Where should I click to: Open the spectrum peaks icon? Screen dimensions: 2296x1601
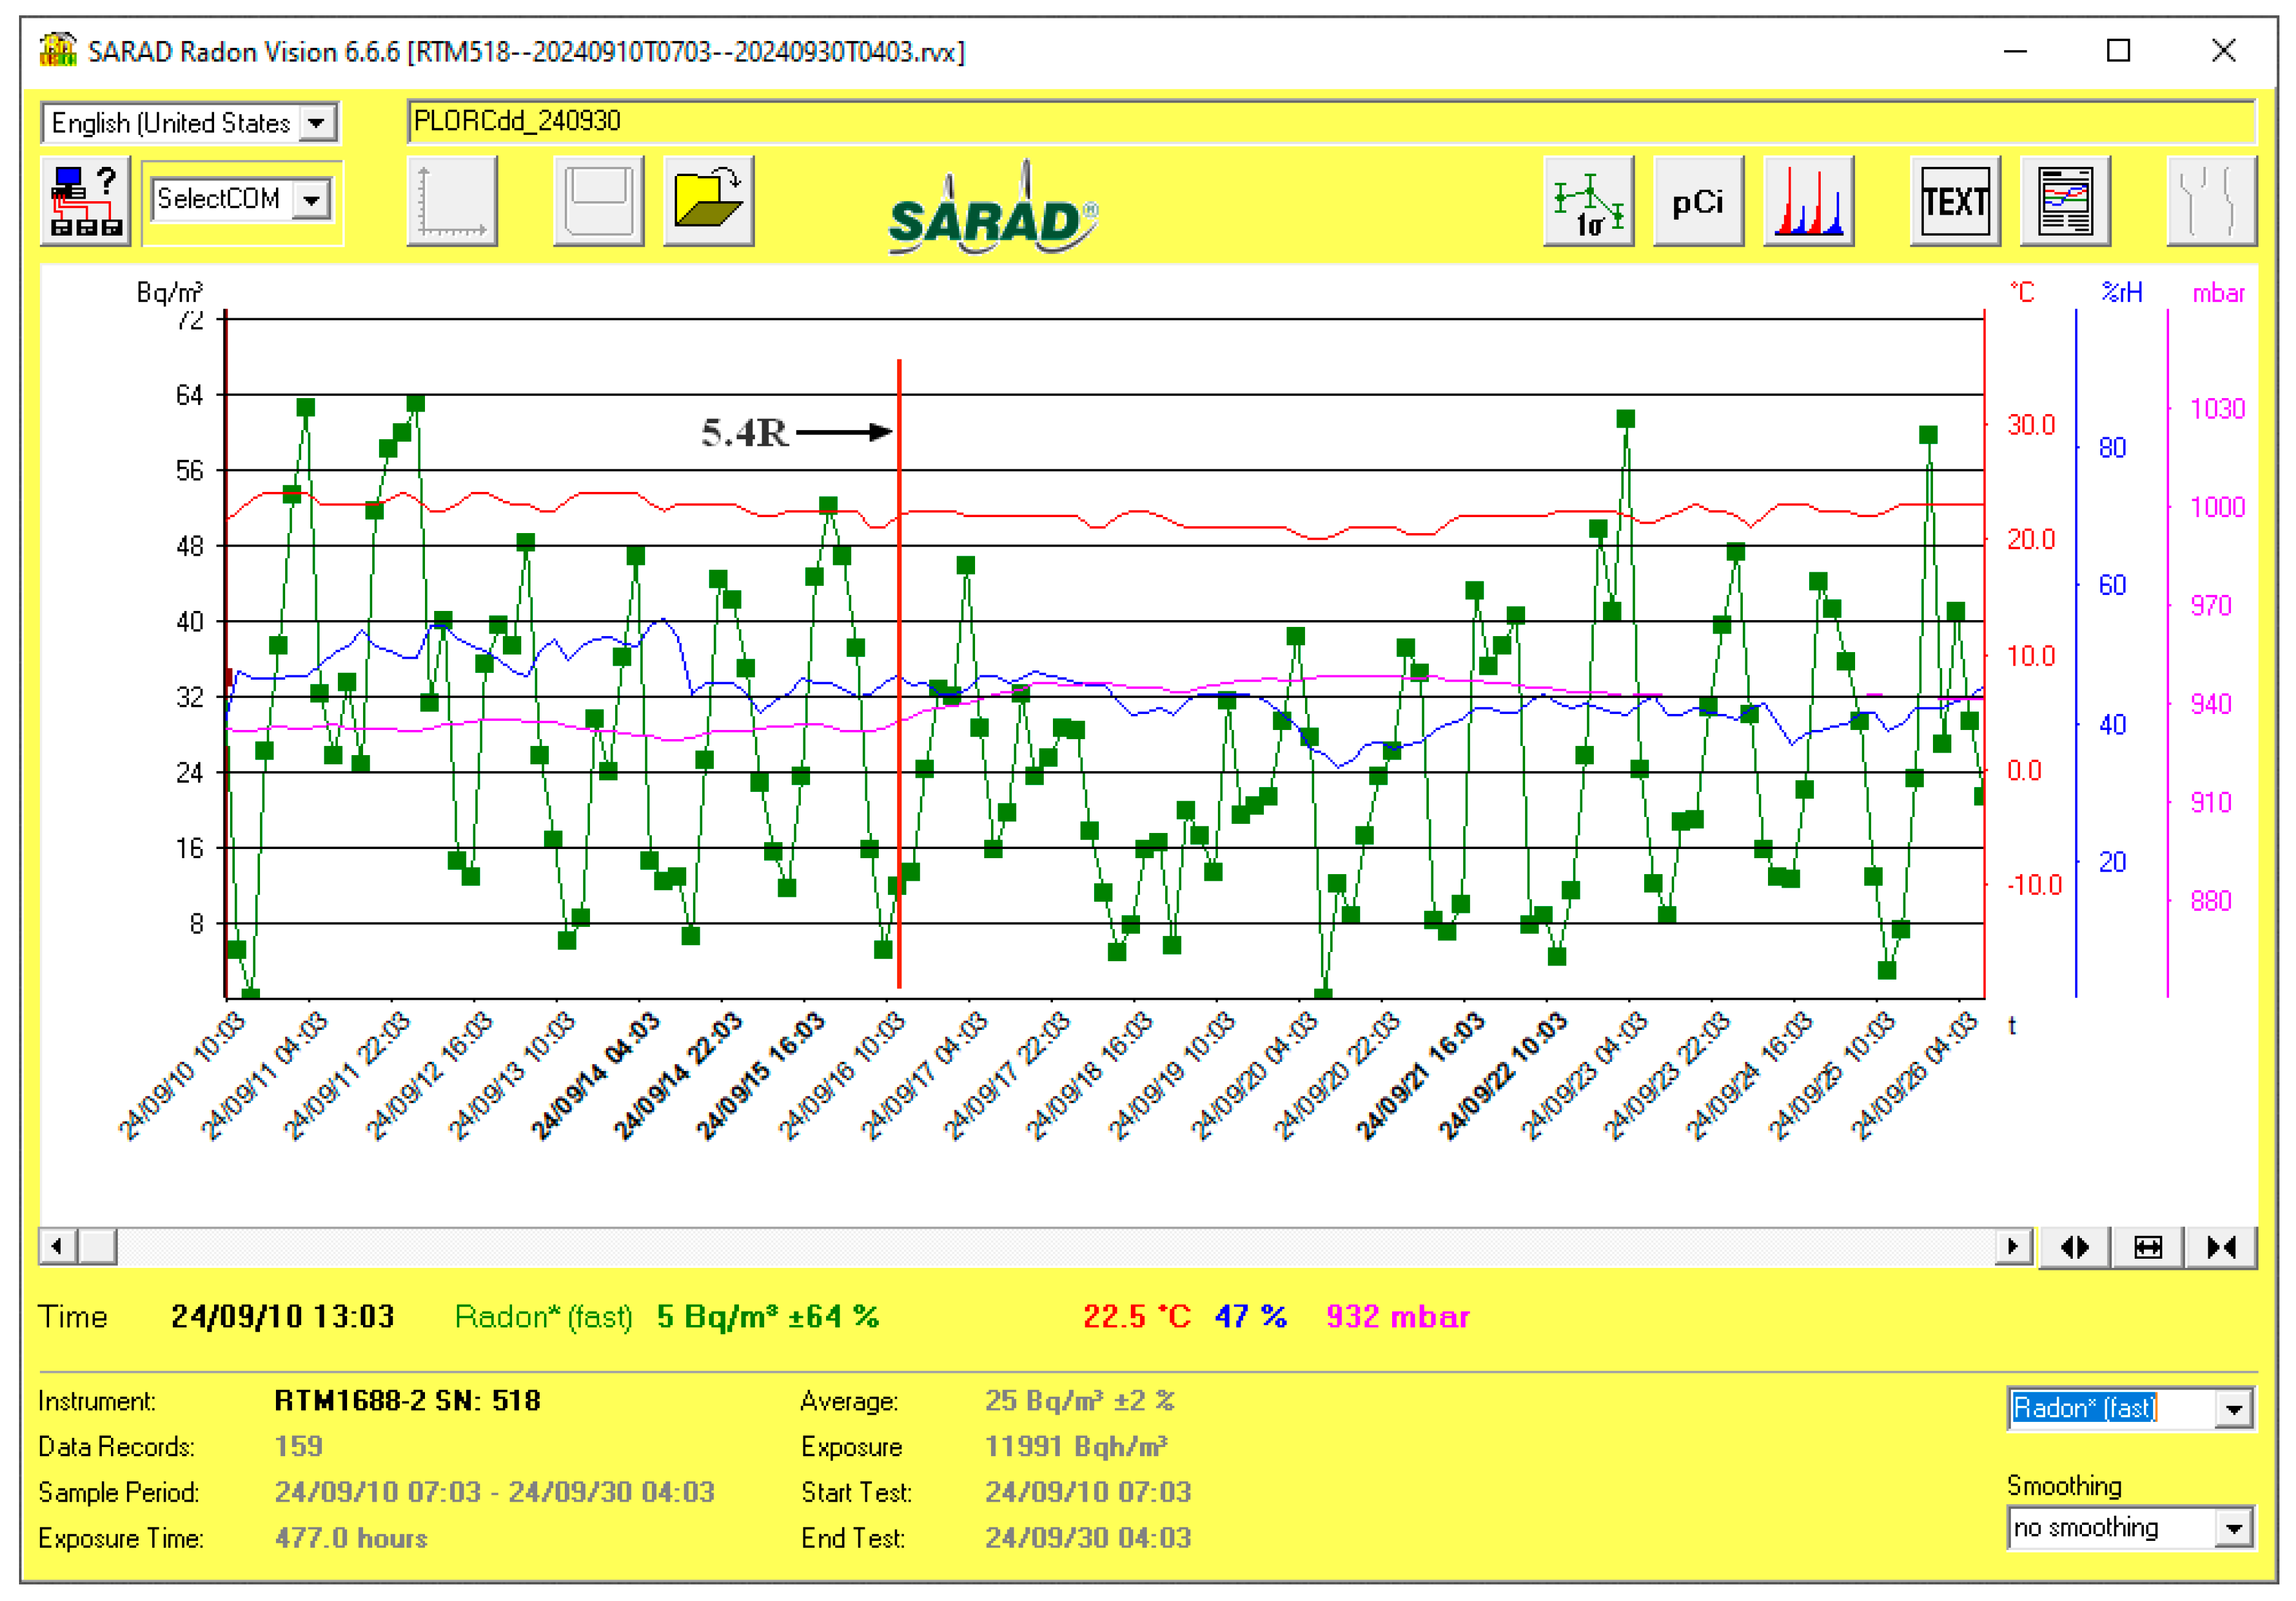[x=1808, y=201]
